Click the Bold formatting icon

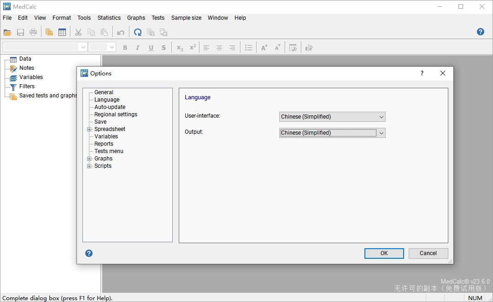[x=125, y=48]
